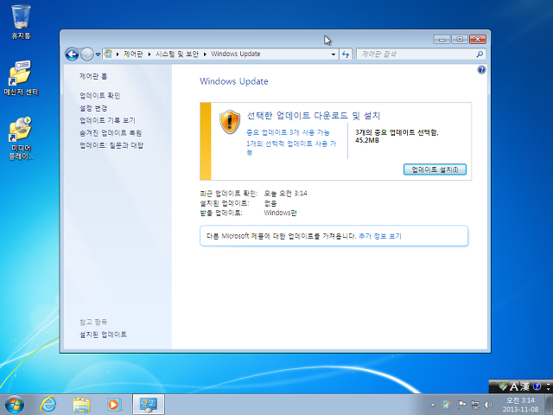
Task: Click the 업데이트 설치 button
Action: (x=435, y=169)
